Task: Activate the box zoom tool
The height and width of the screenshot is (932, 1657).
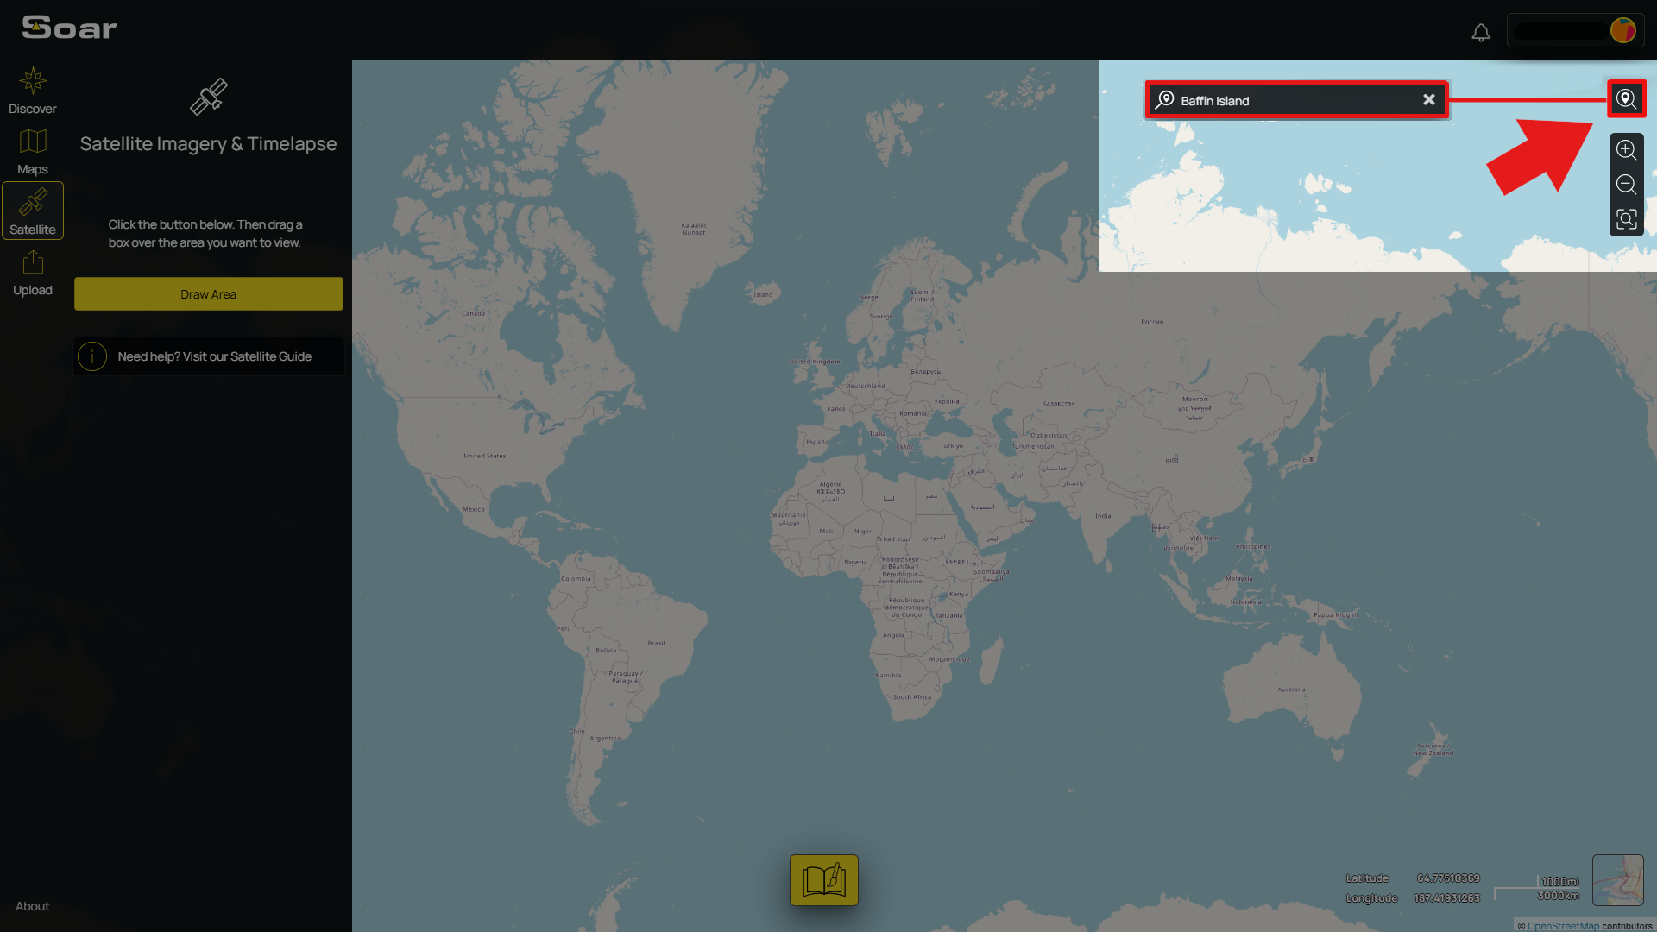Action: coord(1626,219)
